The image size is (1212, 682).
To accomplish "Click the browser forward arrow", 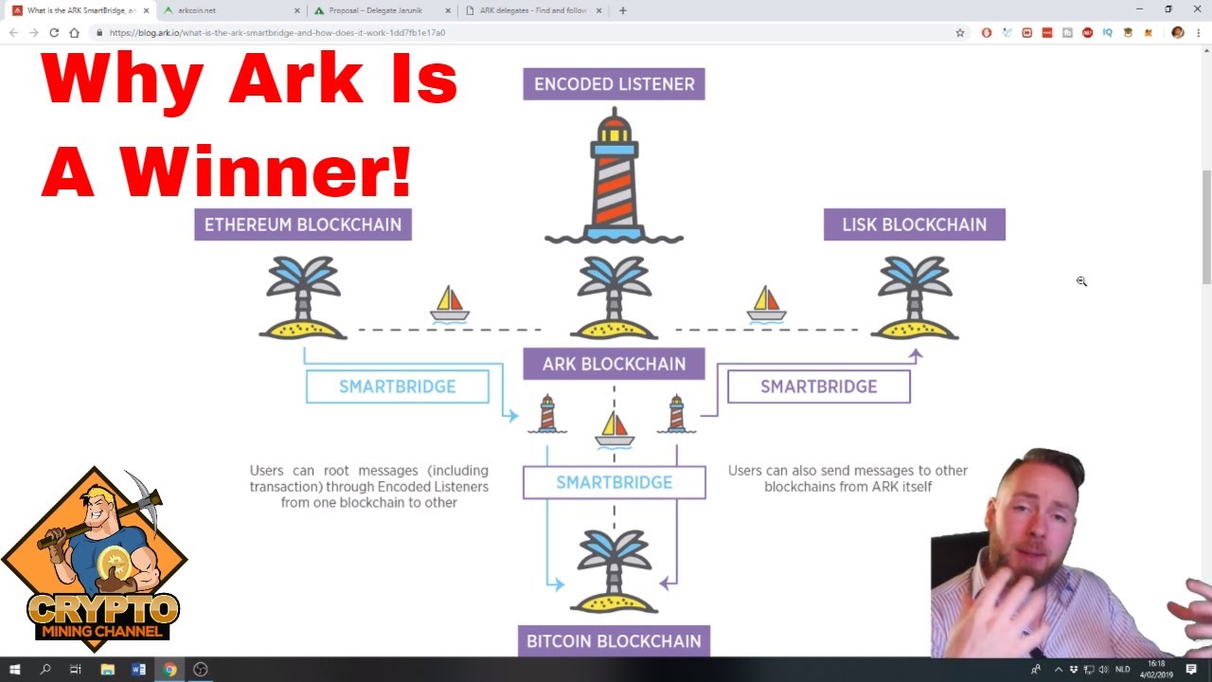I will 34,32.
